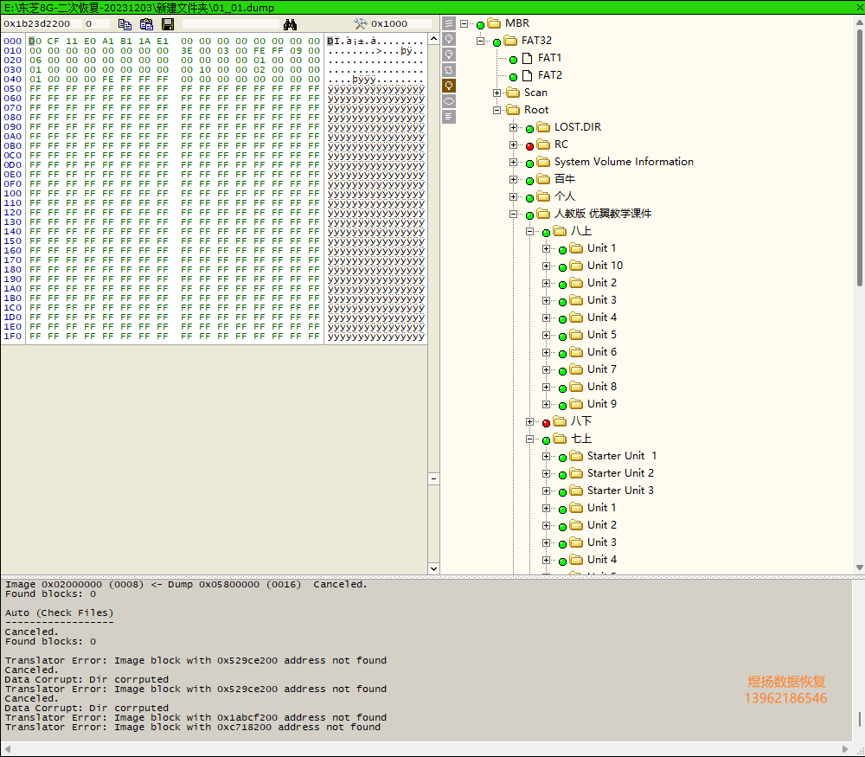Click the Root folder icon
This screenshot has width=865, height=757.
click(x=513, y=110)
